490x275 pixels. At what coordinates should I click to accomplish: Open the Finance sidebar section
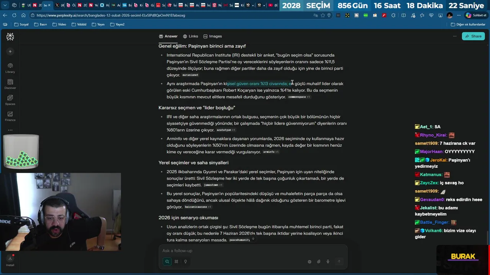[x=10, y=116]
